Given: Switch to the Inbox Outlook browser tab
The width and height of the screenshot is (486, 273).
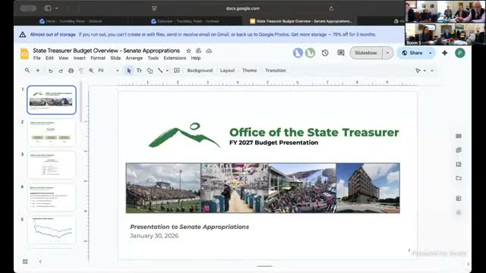Looking at the screenshot, I should pos(71,21).
